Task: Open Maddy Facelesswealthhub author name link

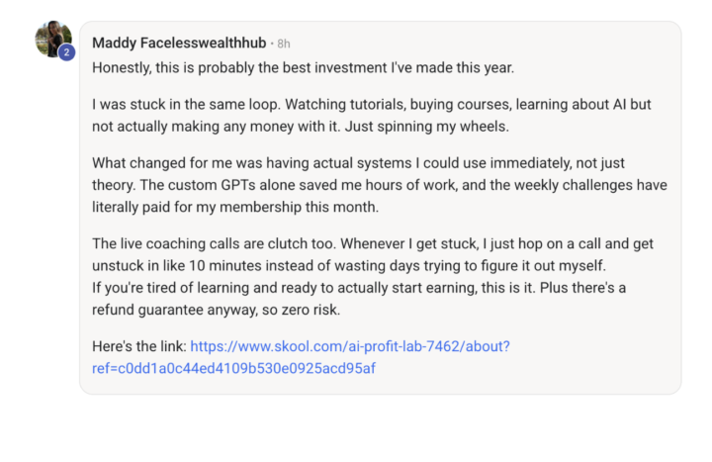Action: (x=179, y=44)
